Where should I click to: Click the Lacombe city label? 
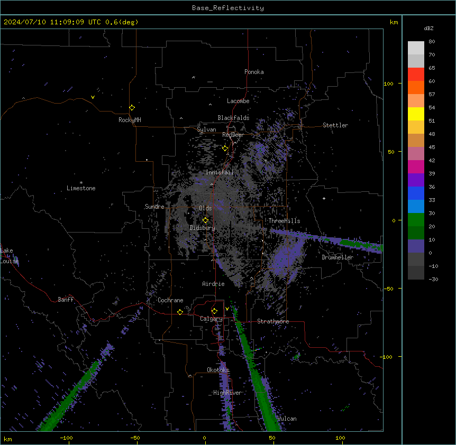pyautogui.click(x=238, y=101)
